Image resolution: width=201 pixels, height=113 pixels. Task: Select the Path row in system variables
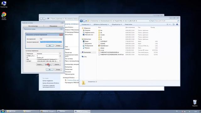pyautogui.click(x=42, y=59)
